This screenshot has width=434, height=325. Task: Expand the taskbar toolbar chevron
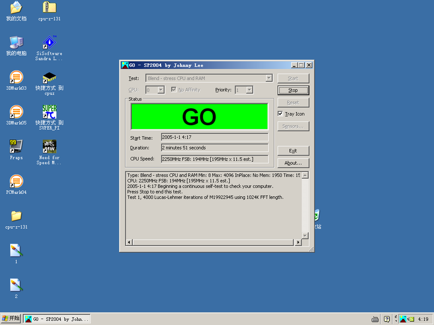pos(395,319)
